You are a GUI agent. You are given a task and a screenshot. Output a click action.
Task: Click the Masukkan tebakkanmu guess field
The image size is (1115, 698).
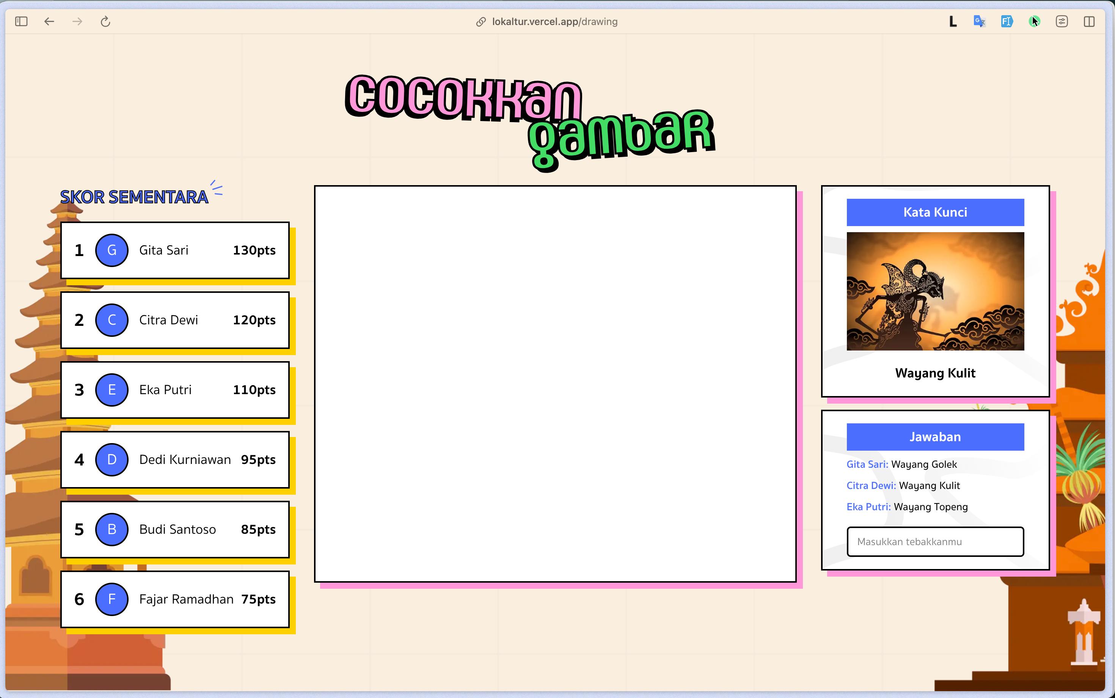pyautogui.click(x=935, y=541)
